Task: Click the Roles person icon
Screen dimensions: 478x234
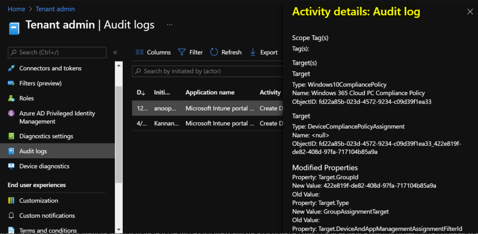Action: click(11, 98)
